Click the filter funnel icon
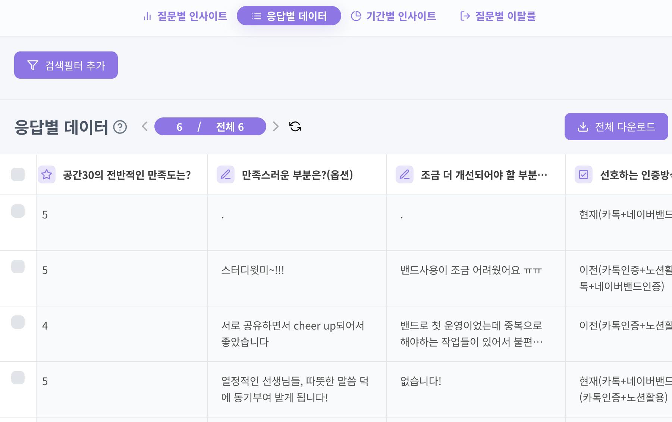 coord(33,65)
